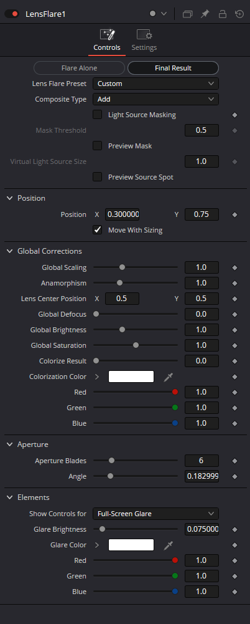
Task: Click the Colorization Color keyframe diamond
Action: coord(234,377)
